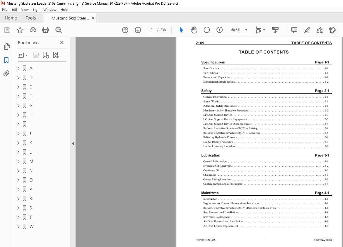Screen dimensions: 343x247
Task: Print the document with printer icon
Action: pyautogui.click(x=45, y=30)
